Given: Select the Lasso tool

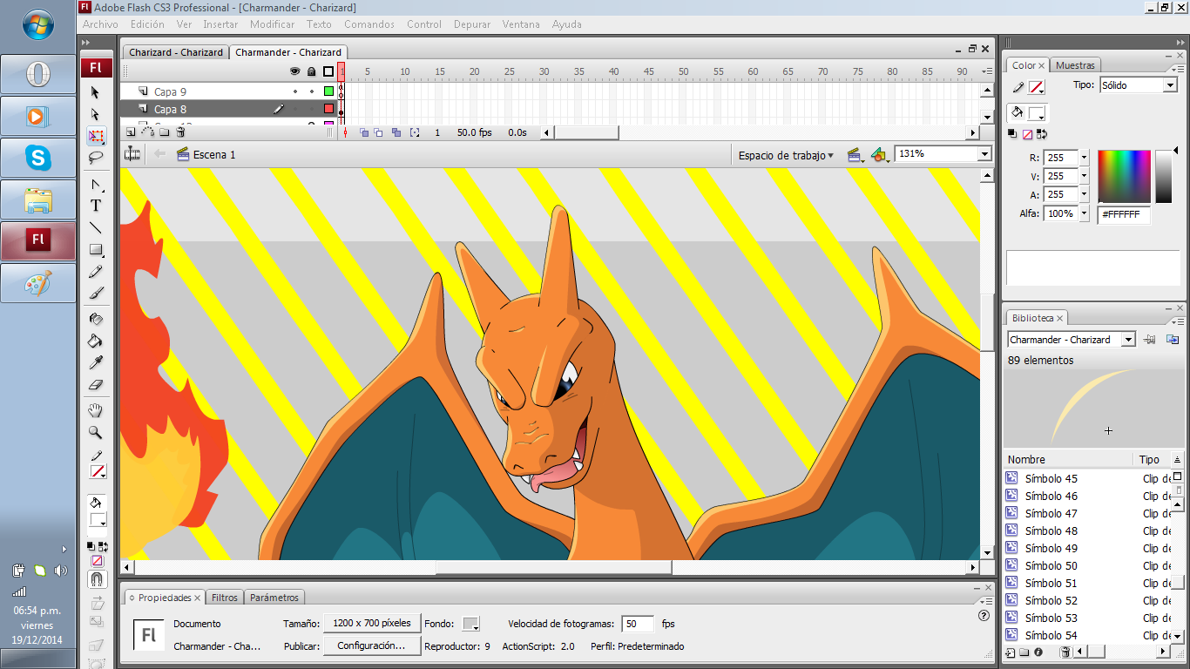Looking at the screenshot, I should [96, 158].
